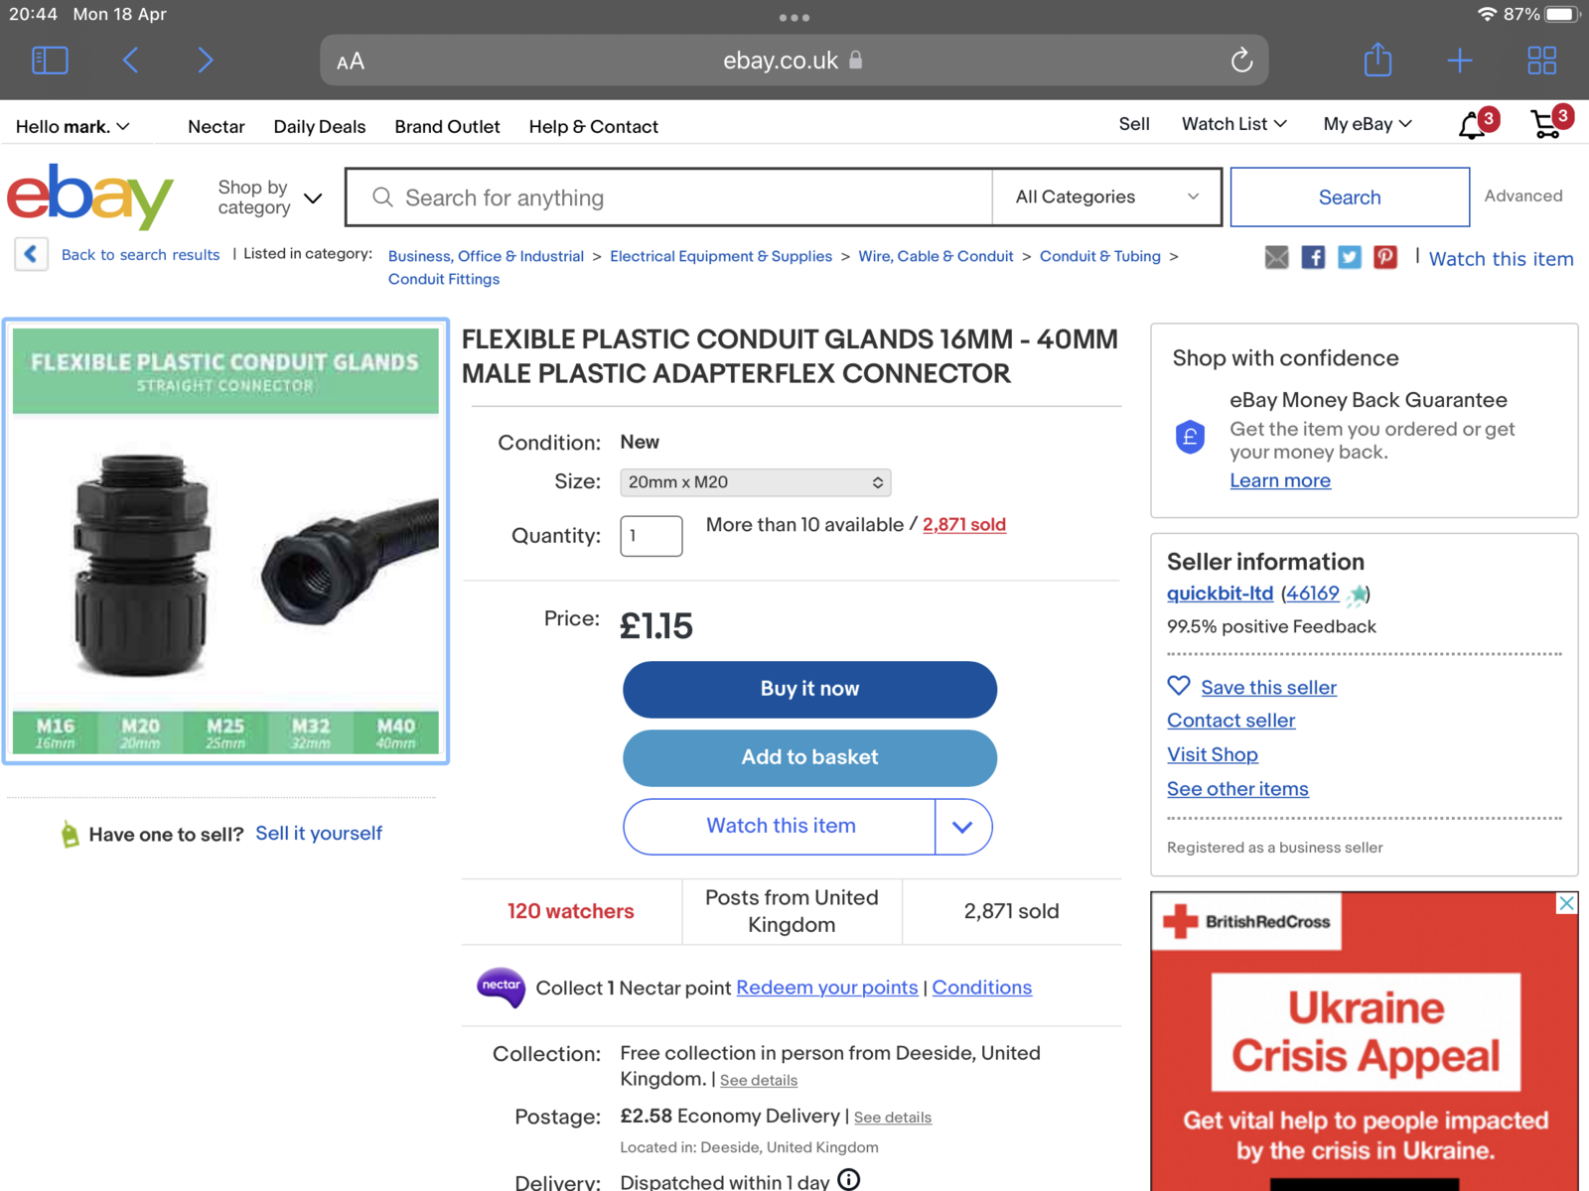Screen dimensions: 1589x1191
Task: Share listing via Facebook icon
Action: pos(1313,258)
